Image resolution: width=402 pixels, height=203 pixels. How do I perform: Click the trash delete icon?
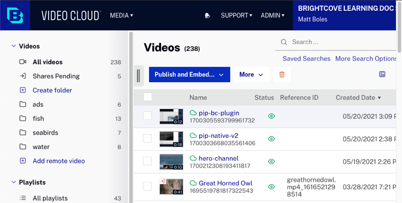[282, 75]
